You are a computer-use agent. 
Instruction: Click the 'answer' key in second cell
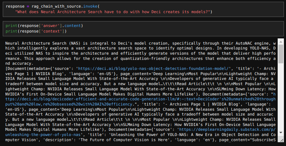50,26
